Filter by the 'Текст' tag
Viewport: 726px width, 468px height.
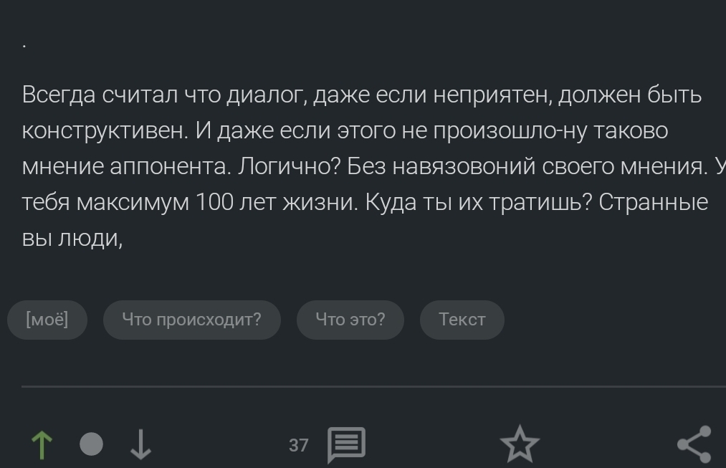point(462,320)
